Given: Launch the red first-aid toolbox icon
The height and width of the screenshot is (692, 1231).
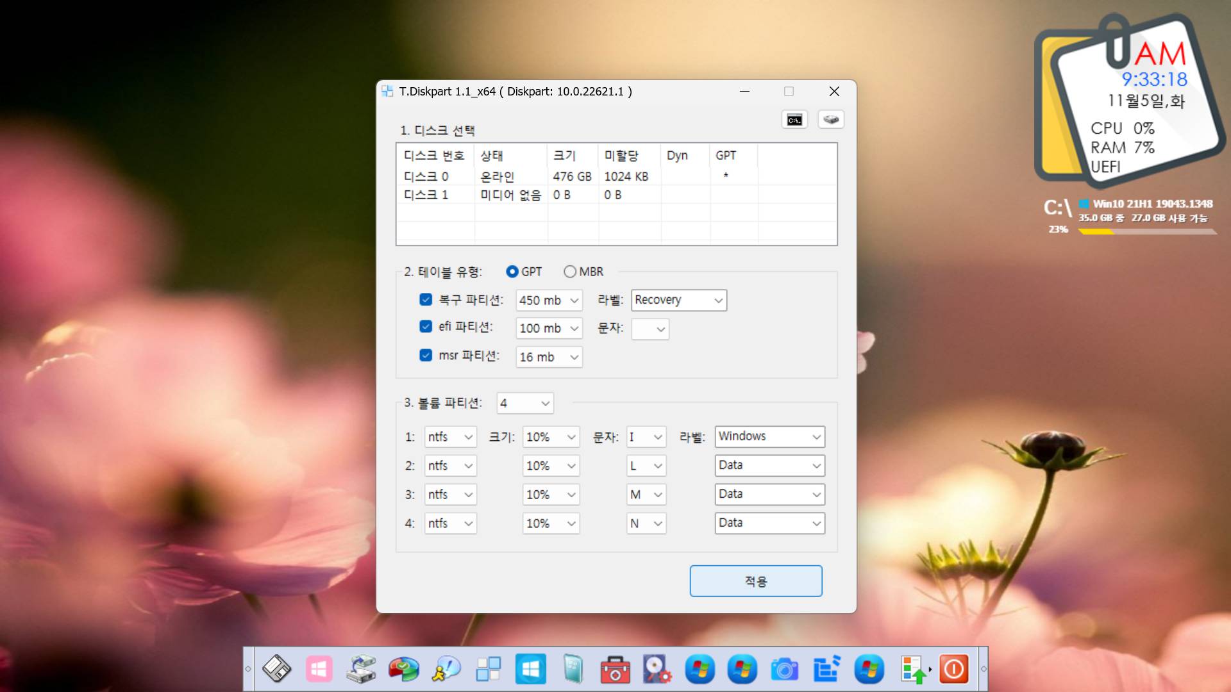Looking at the screenshot, I should pos(615,669).
